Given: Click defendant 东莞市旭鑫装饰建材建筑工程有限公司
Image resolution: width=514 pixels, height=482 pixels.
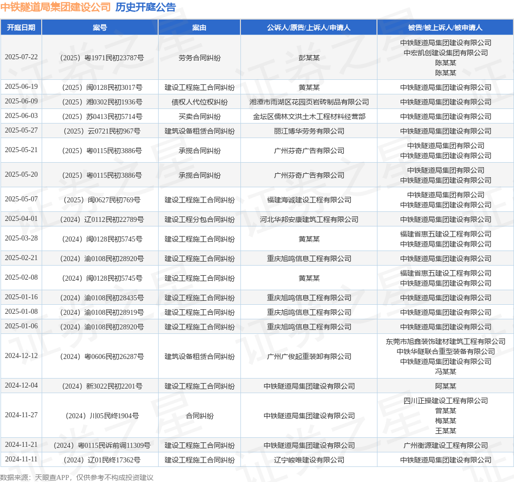Looking at the screenshot, I should [446, 341].
